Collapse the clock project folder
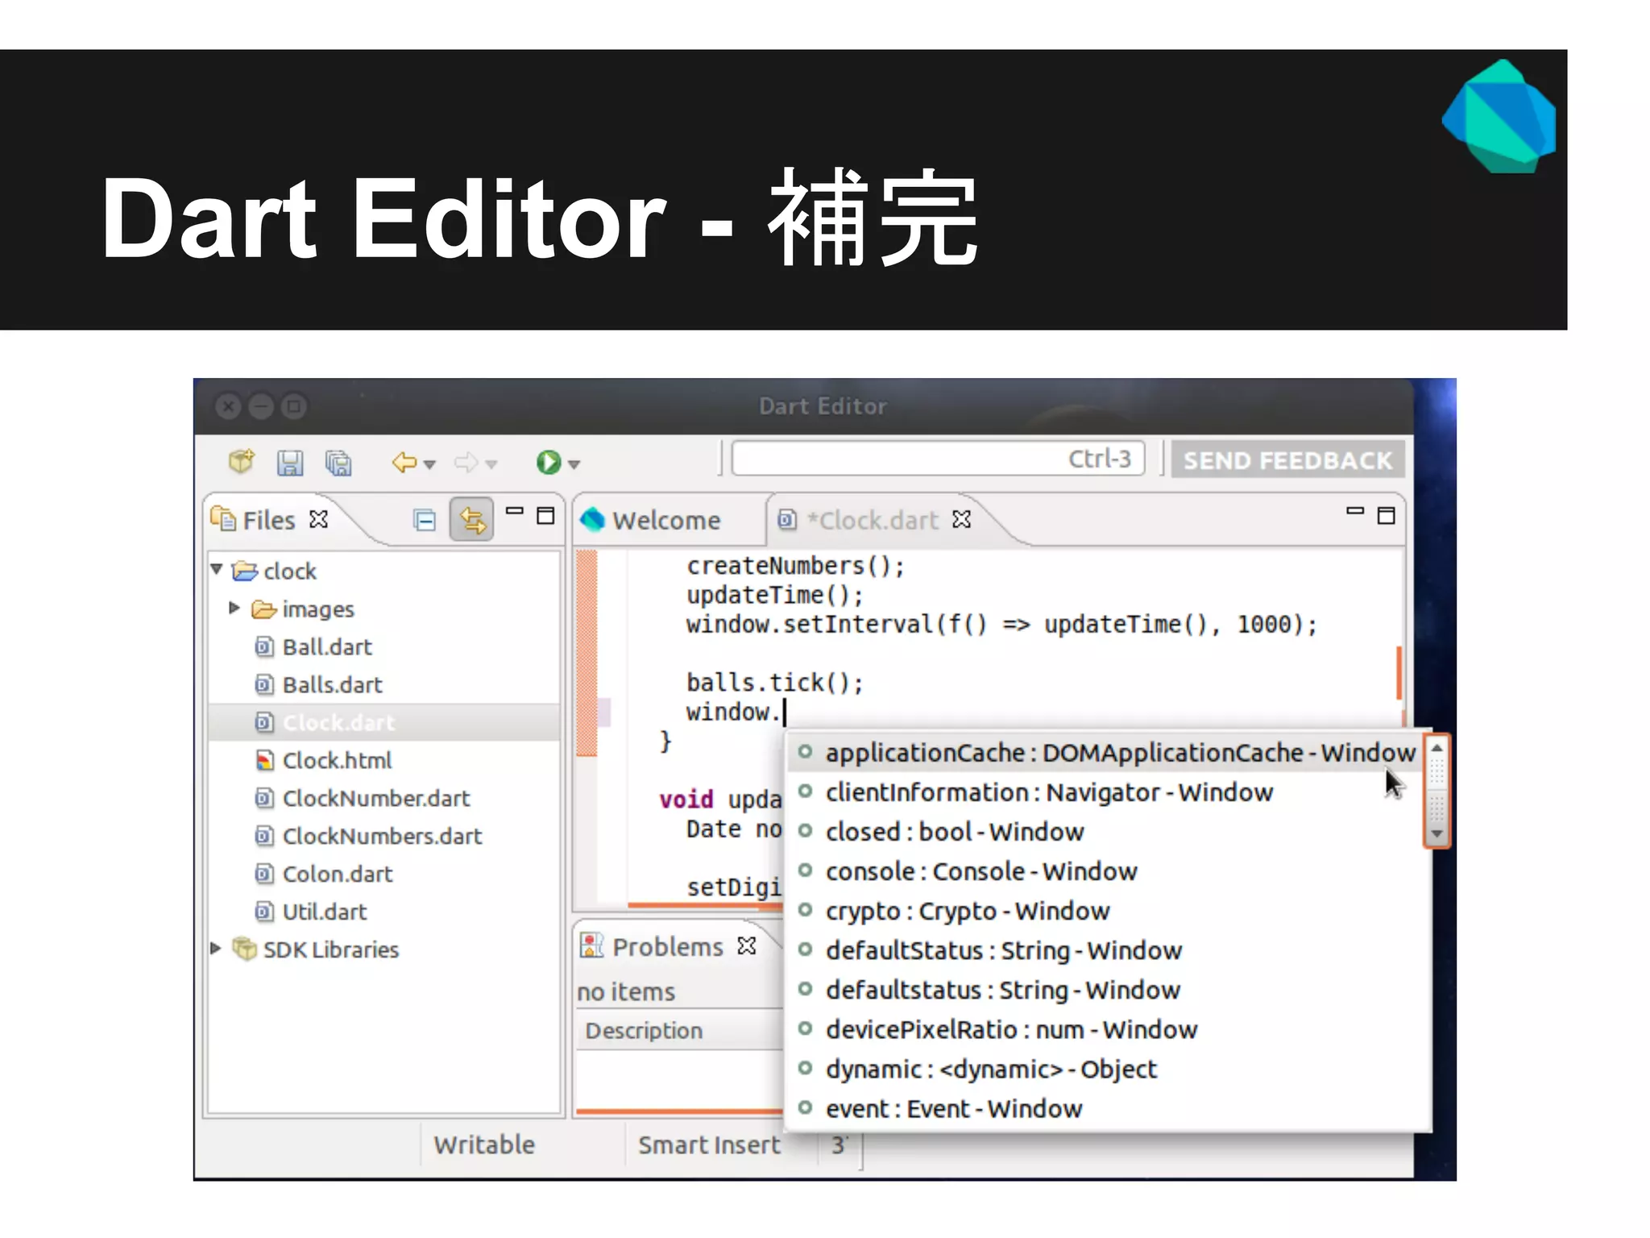 (217, 569)
